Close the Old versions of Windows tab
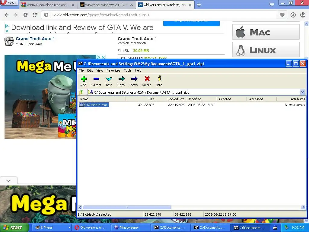309x232 pixels. (x=190, y=5)
